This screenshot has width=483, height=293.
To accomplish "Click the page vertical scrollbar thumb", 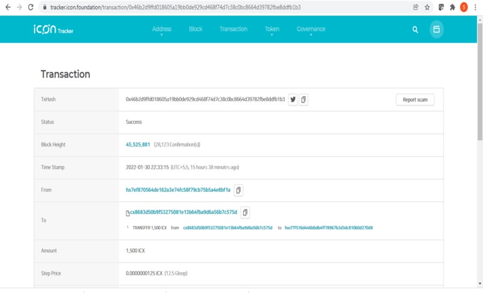I will pyautogui.click(x=480, y=81).
